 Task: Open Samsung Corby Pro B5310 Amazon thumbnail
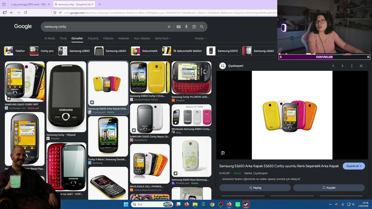pos(192,78)
